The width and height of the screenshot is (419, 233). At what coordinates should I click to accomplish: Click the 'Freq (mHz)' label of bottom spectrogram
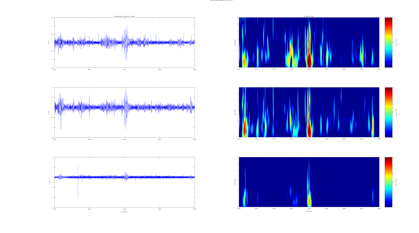(235, 182)
